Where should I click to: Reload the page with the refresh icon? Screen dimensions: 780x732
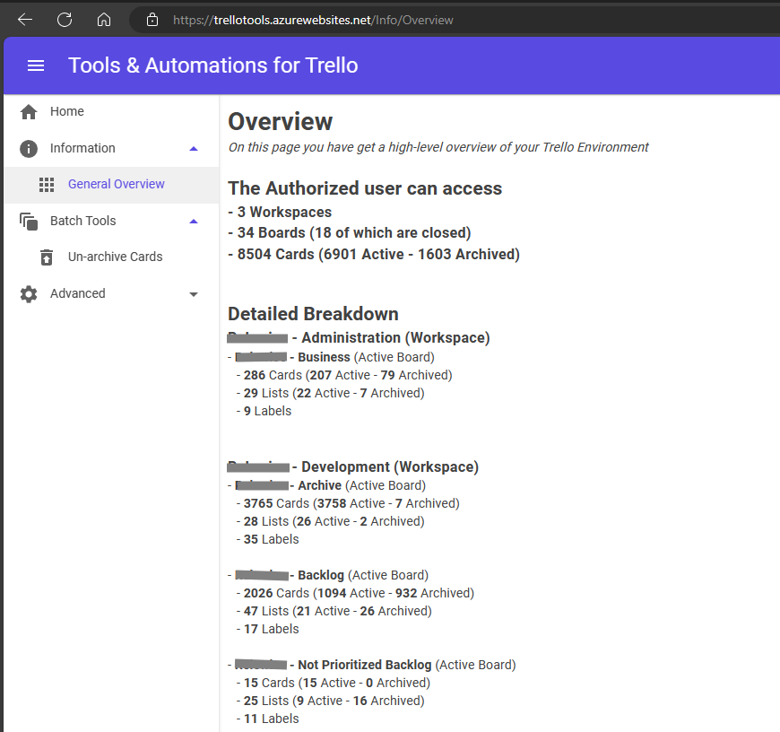(65, 20)
